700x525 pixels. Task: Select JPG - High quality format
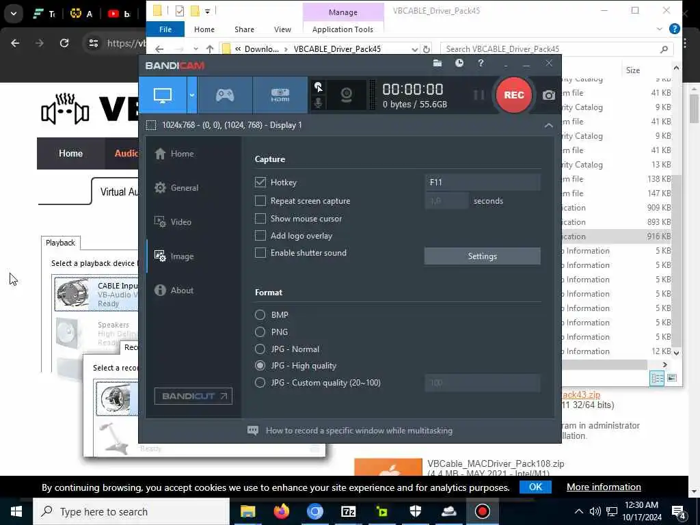(x=260, y=366)
